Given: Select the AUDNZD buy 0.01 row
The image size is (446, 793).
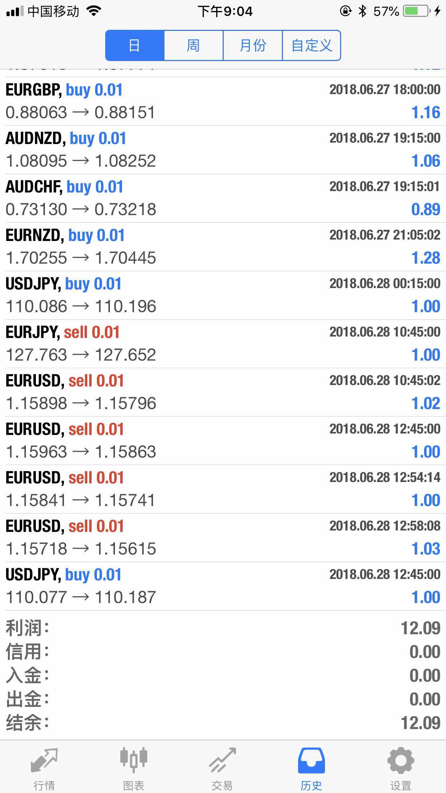Looking at the screenshot, I should pyautogui.click(x=223, y=150).
